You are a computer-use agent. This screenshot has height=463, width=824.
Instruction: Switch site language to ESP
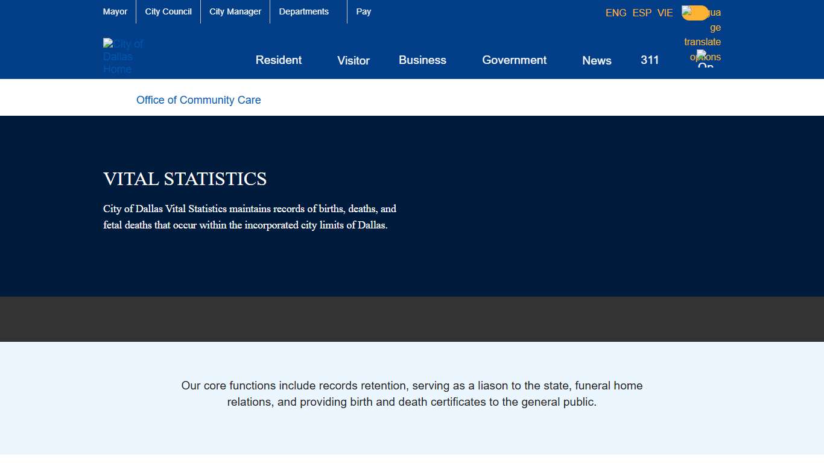641,13
